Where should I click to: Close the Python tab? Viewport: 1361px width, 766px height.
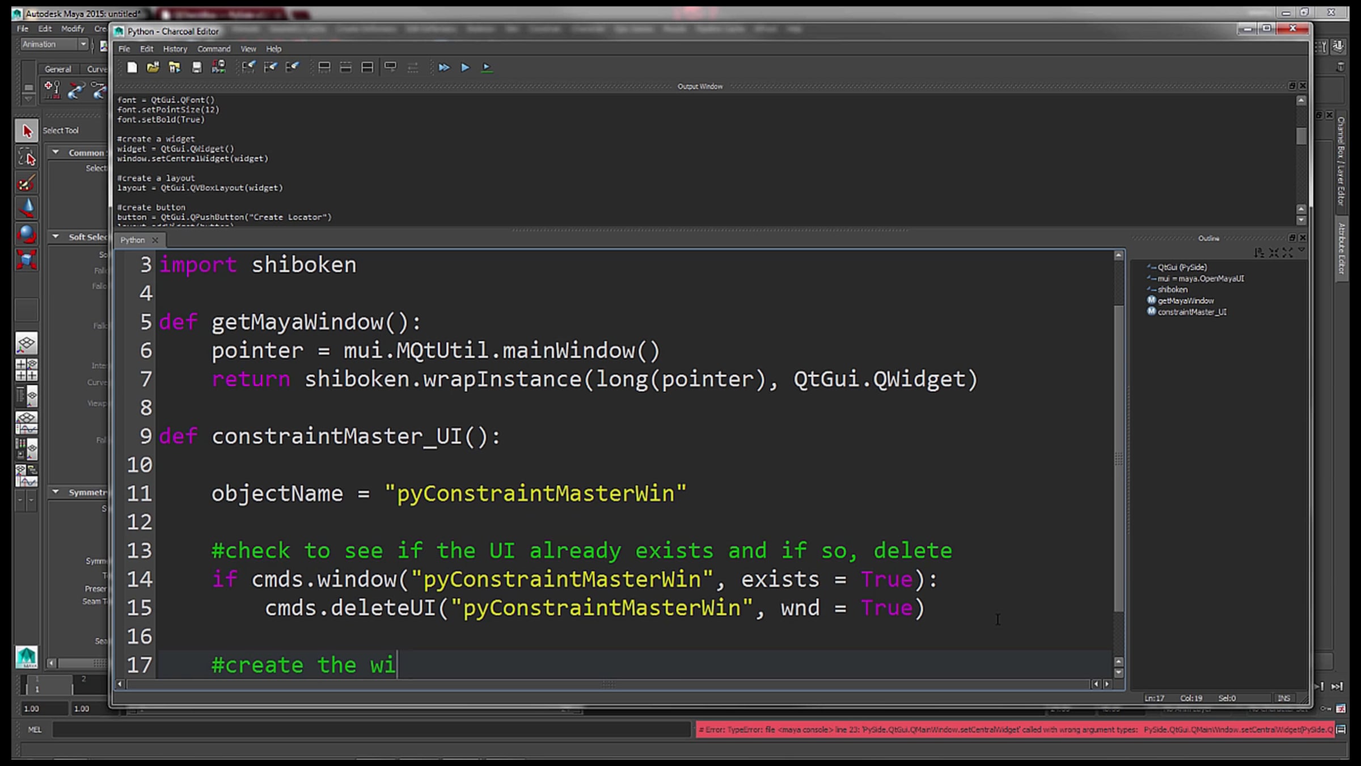pyautogui.click(x=155, y=240)
